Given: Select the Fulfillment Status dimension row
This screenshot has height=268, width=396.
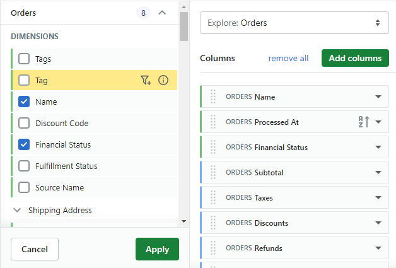Looking at the screenshot, I should (94, 166).
